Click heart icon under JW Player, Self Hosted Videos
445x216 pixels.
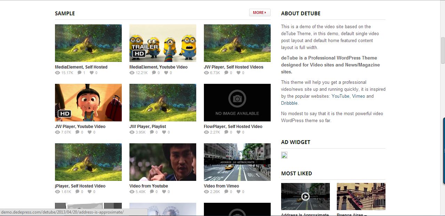click(238, 73)
